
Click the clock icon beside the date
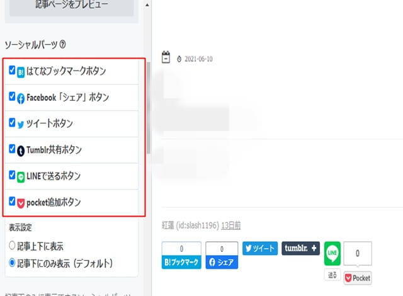(179, 59)
